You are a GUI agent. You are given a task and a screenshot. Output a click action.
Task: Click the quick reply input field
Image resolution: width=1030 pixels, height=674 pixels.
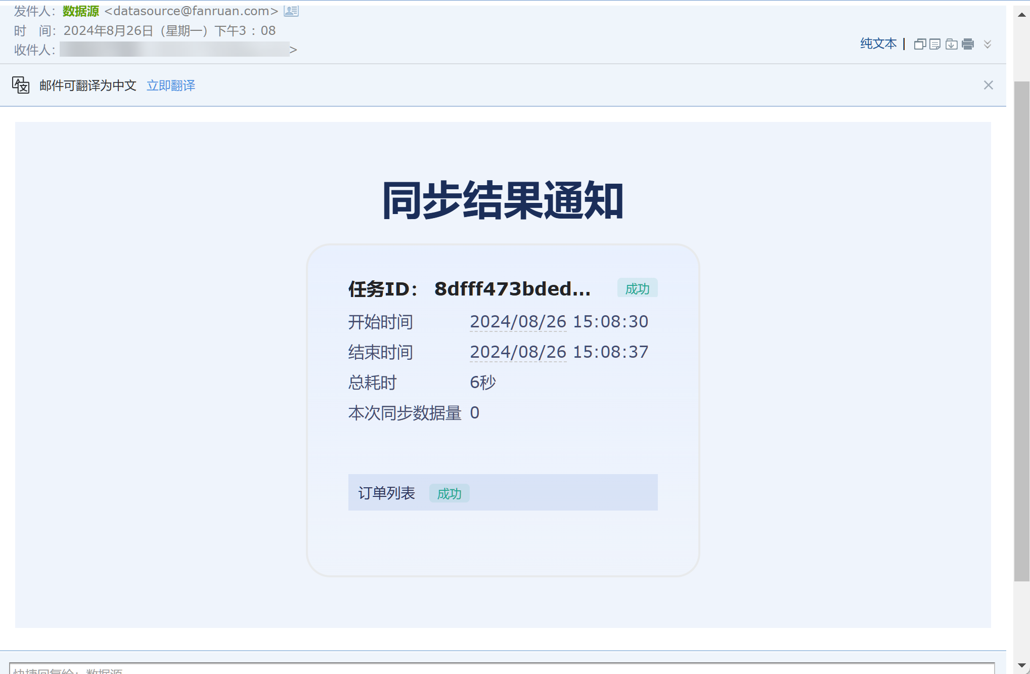pos(502,669)
